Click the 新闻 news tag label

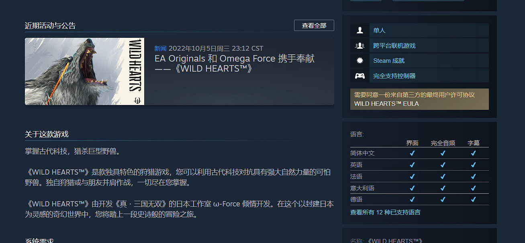[x=160, y=48]
